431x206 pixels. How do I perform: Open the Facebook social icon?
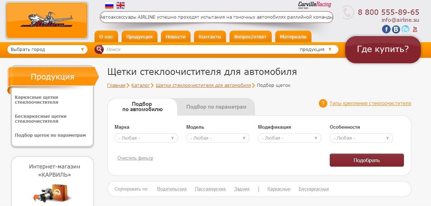tap(386, 30)
